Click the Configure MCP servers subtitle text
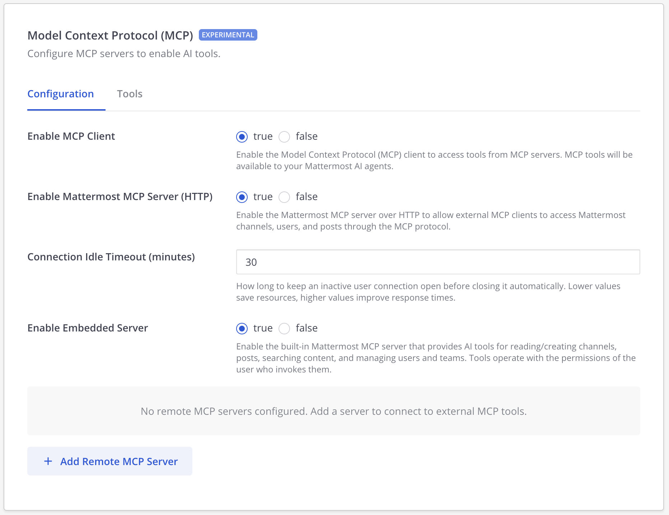669x515 pixels. 124,54
